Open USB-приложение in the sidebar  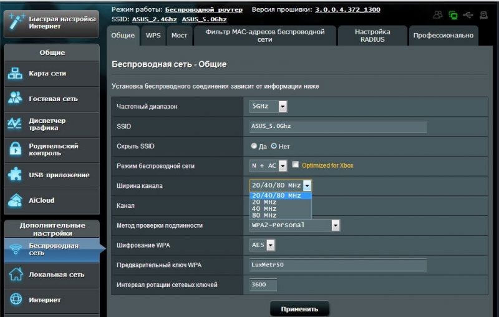[x=52, y=175]
